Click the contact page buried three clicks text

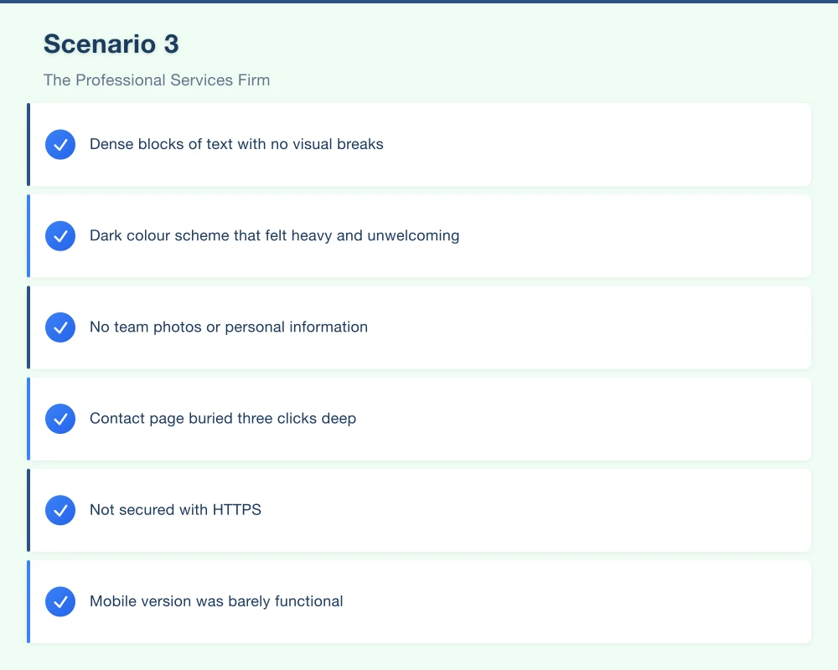[x=222, y=418]
